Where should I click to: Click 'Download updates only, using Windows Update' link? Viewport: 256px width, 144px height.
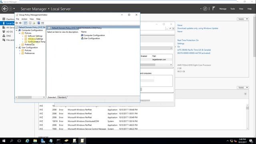click(x=198, y=28)
